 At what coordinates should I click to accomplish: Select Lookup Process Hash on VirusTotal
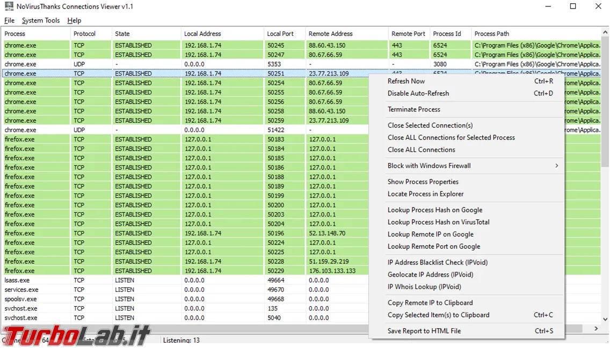click(x=466, y=222)
